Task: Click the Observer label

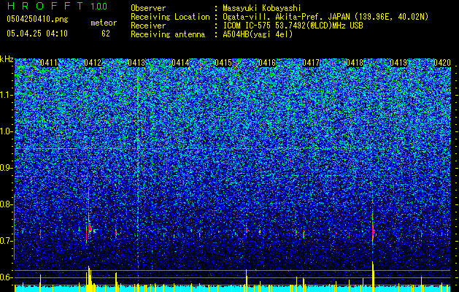Action: pos(148,8)
